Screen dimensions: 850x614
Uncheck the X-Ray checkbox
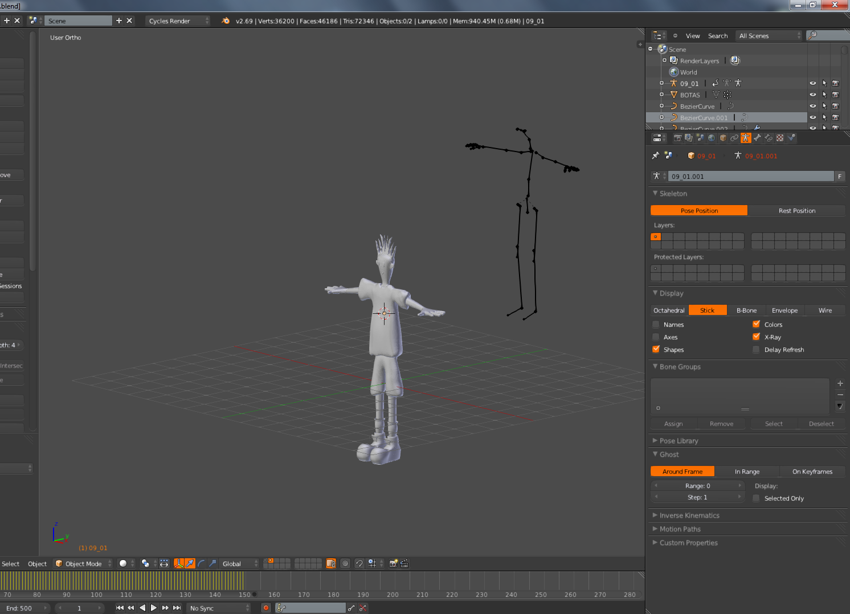point(757,337)
